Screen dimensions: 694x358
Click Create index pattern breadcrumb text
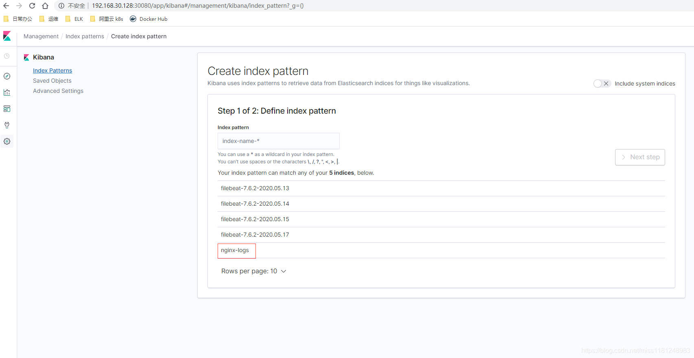[139, 36]
